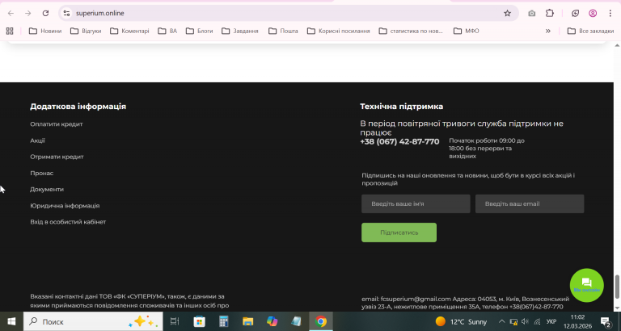The width and height of the screenshot is (621, 331).
Task: Open the статистика по нов... bookmarks folder
Action: 411,31
